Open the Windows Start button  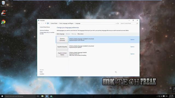click(2, 96)
